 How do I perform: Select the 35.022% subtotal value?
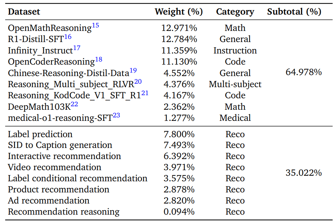(304, 173)
